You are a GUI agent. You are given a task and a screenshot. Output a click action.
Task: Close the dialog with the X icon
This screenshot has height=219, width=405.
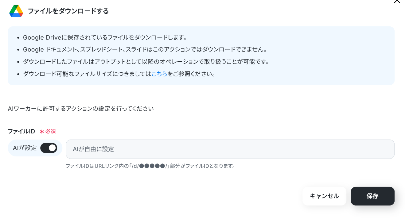[x=397, y=1]
